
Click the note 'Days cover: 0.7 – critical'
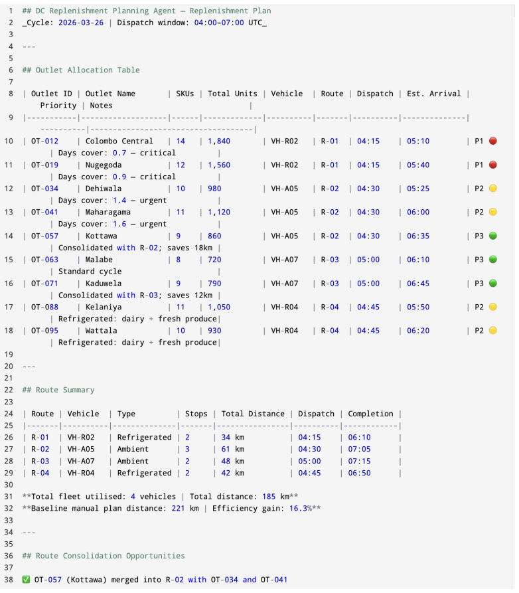pyautogui.click(x=117, y=153)
